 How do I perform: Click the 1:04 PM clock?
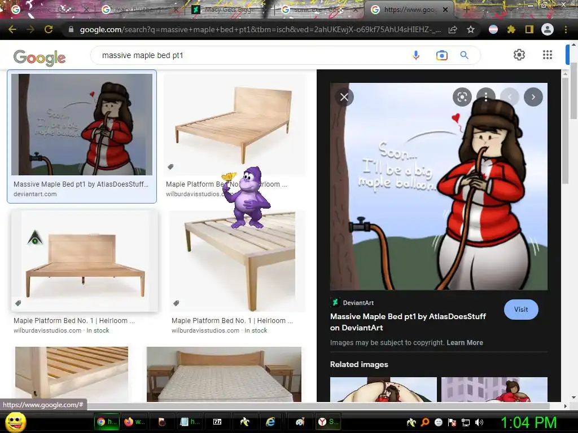(528, 422)
